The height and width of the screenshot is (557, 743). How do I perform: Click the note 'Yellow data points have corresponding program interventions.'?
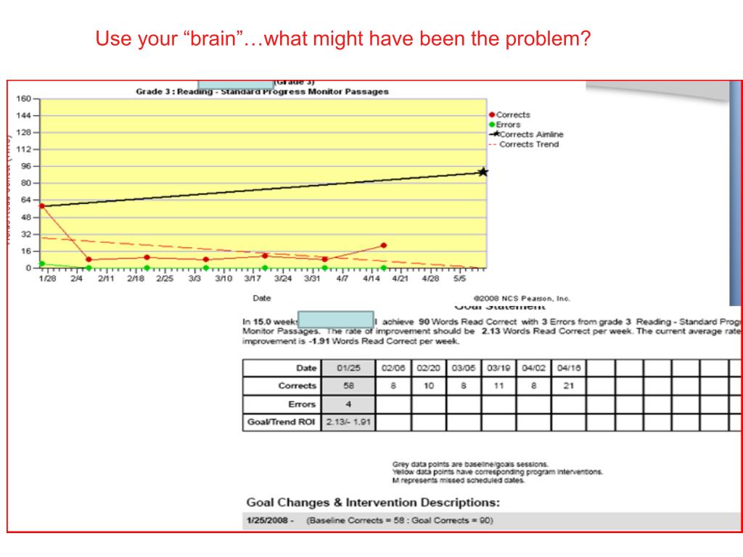pyautogui.click(x=498, y=472)
